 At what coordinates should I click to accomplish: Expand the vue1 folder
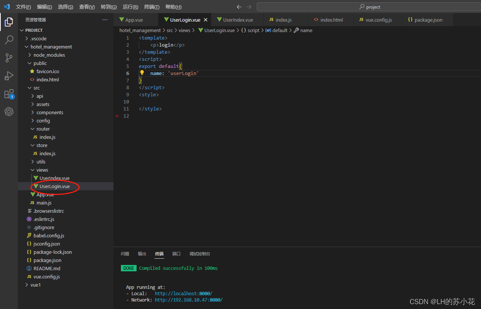66,285
